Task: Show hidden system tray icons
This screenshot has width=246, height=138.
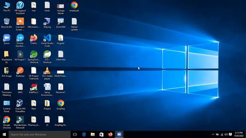Action: [213, 135]
